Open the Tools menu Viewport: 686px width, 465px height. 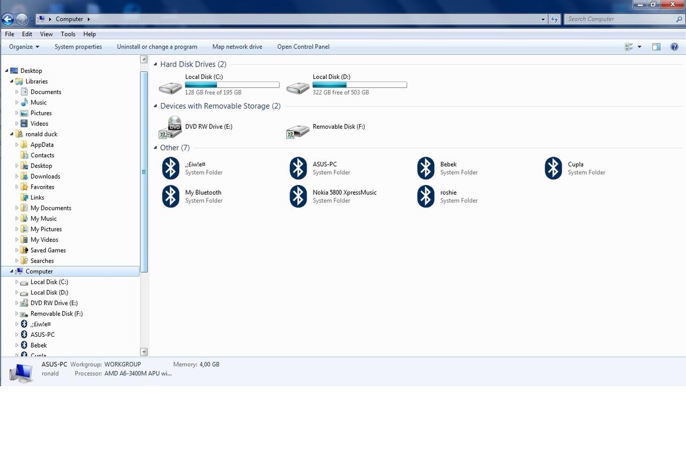click(x=68, y=34)
